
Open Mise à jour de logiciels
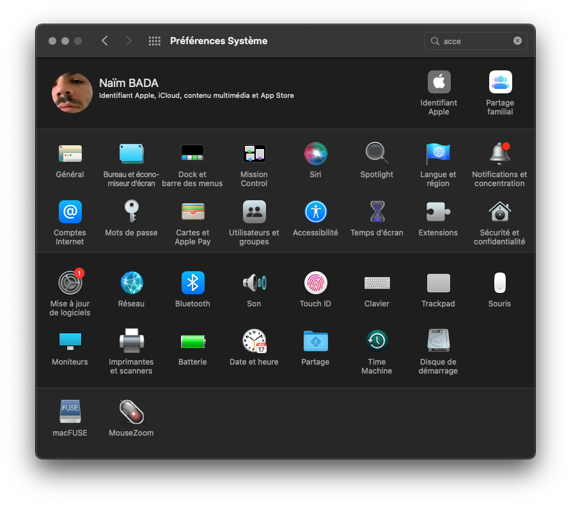[70, 283]
